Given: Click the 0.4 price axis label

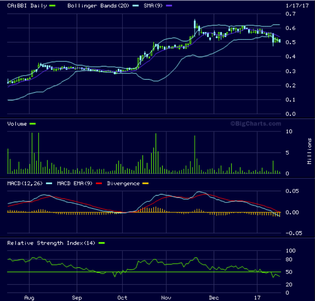Looking at the screenshot, I should [x=291, y=57].
